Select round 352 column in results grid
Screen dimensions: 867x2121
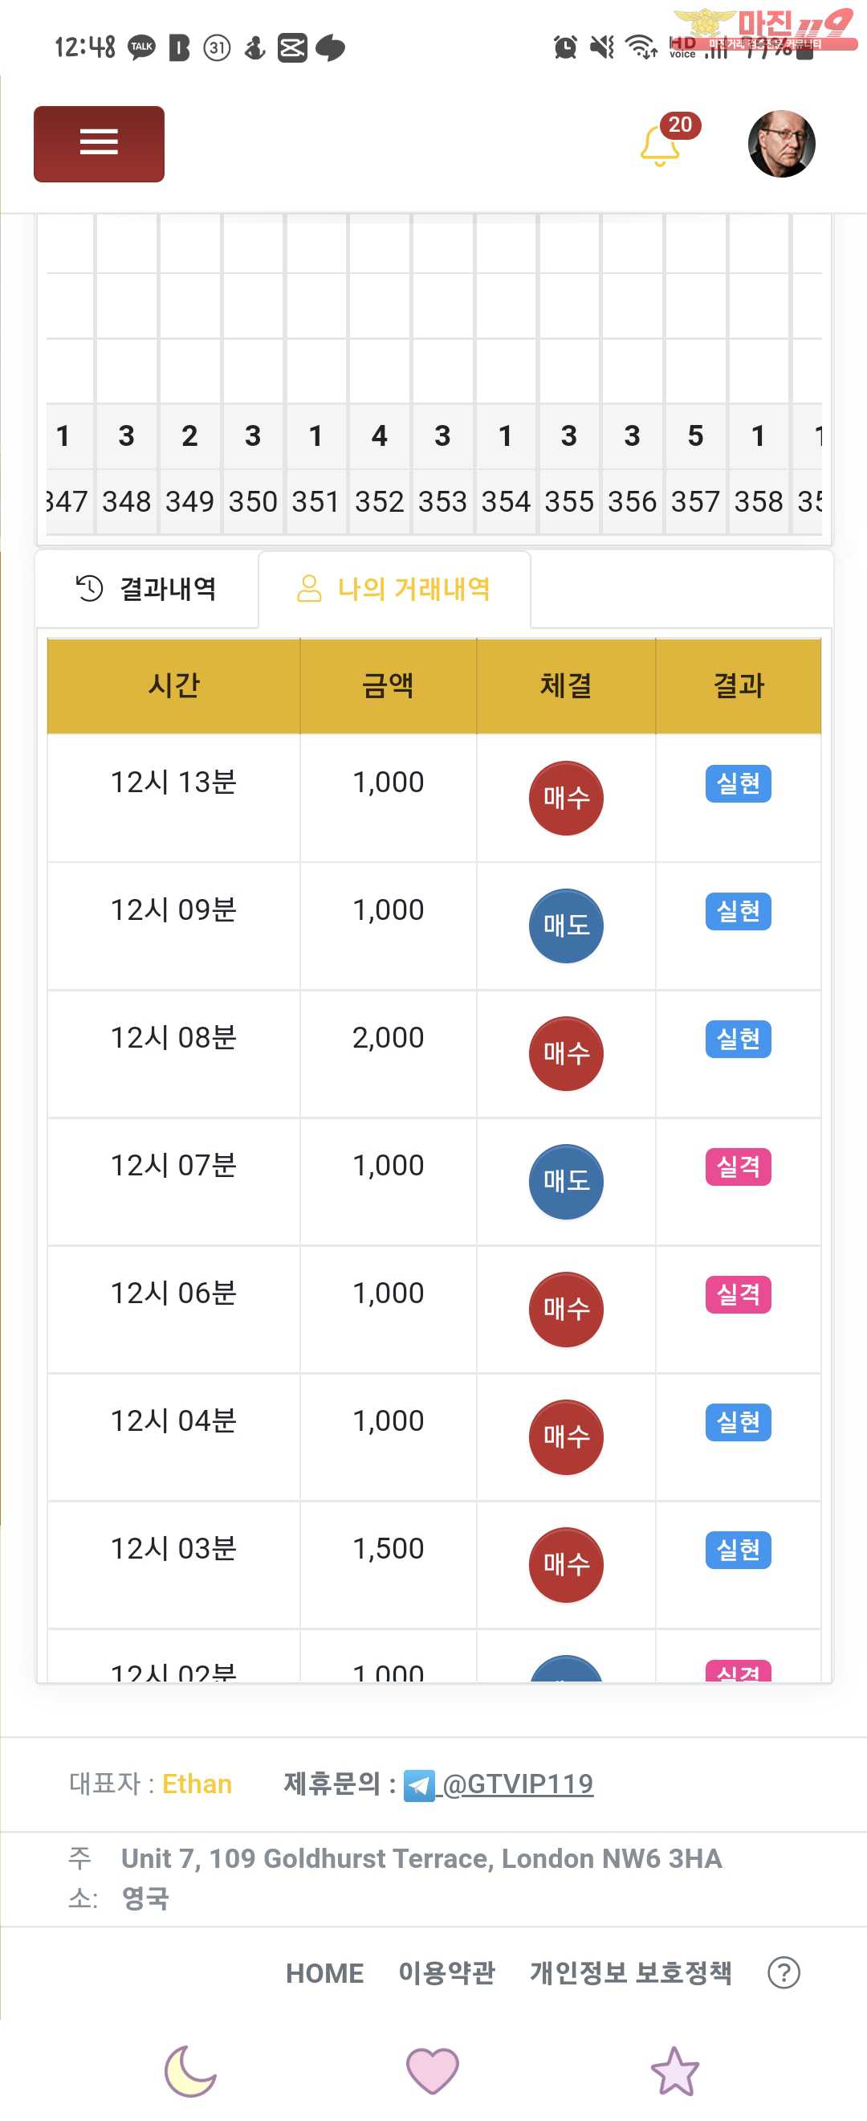click(379, 501)
